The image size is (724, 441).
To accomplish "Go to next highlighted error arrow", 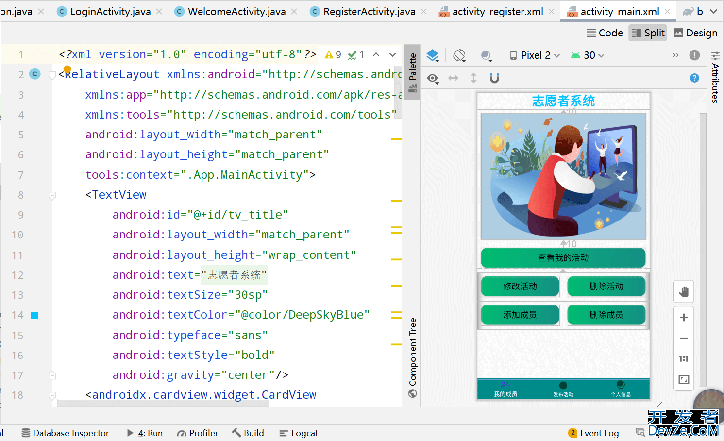I will click(x=392, y=55).
